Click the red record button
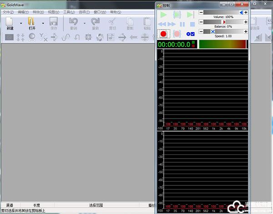This screenshot has width=273, height=214. (x=163, y=34)
